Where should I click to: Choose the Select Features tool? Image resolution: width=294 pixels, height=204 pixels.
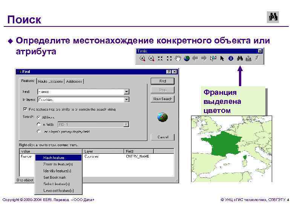coord(213,59)
